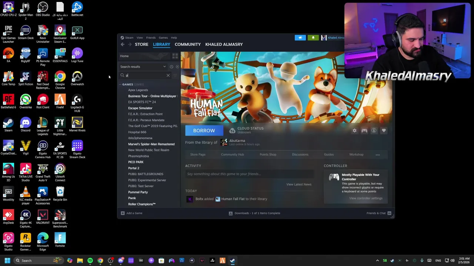Viewport: 474px width, 266px height.
Task: Click View Latest News
Action: (x=299, y=184)
